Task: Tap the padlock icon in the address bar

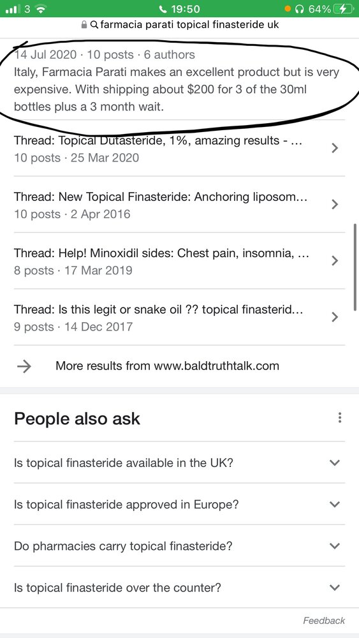Action: [84, 25]
